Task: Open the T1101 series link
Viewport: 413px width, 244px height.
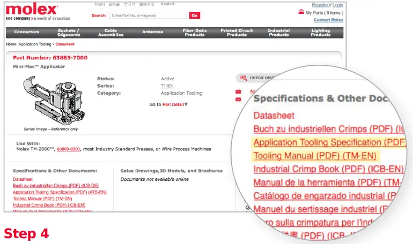Action: (x=167, y=86)
